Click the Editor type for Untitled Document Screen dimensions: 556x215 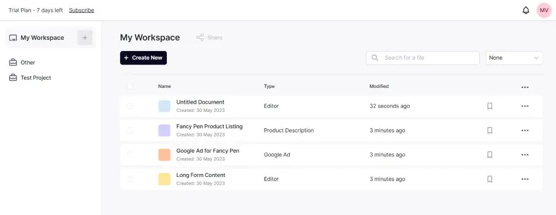tap(271, 106)
